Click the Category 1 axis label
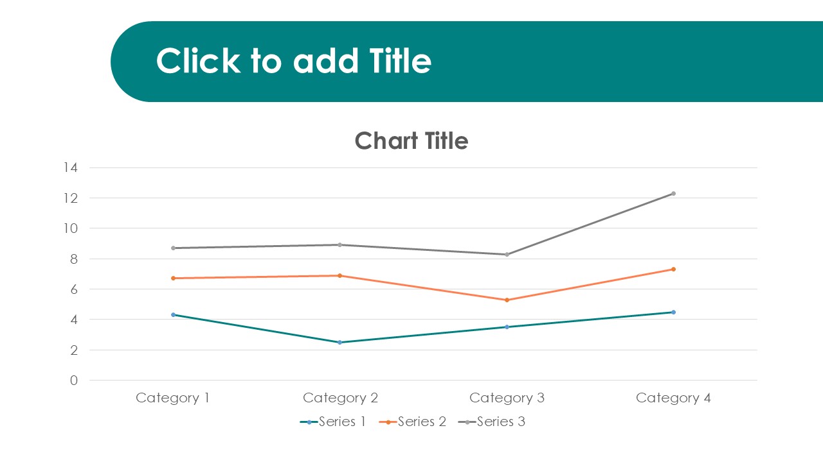This screenshot has width=823, height=462. click(x=173, y=398)
